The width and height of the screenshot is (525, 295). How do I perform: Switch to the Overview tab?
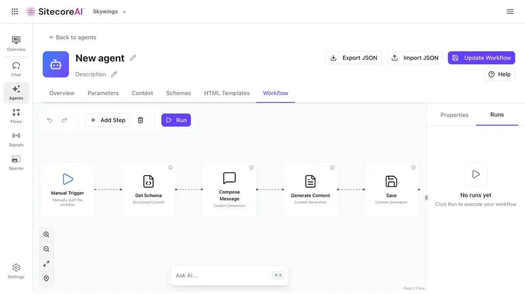click(62, 93)
